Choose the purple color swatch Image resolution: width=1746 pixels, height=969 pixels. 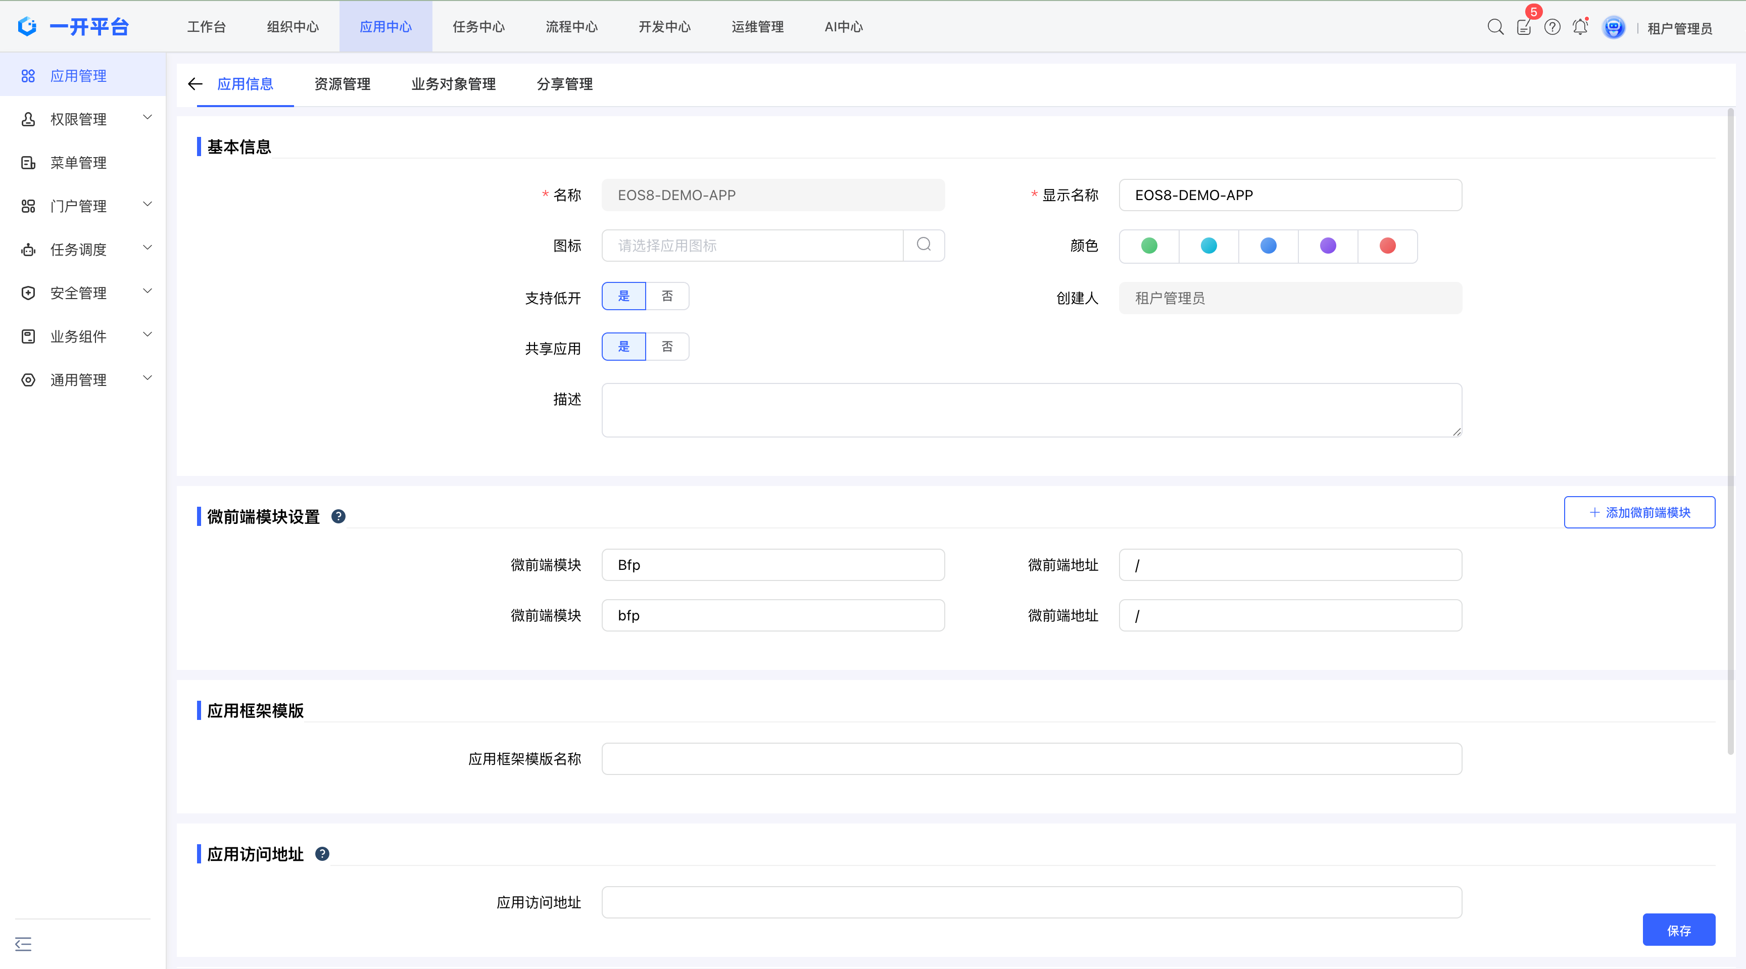coord(1328,246)
